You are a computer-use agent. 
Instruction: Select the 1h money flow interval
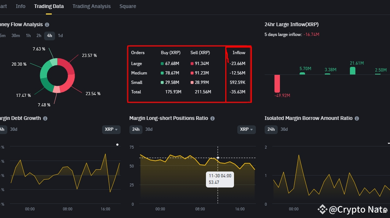28,36
